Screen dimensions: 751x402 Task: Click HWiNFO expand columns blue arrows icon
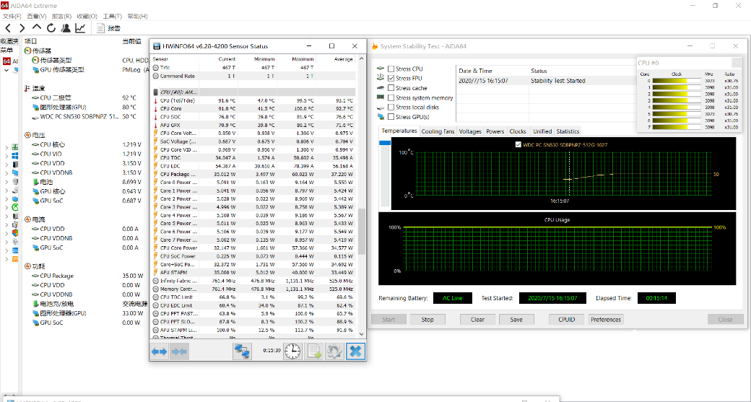point(159,351)
